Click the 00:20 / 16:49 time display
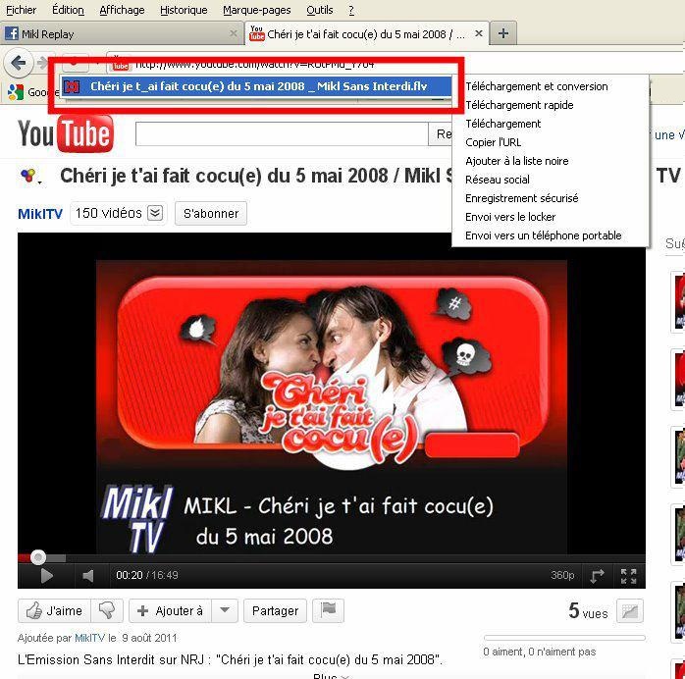Image resolution: width=685 pixels, height=679 pixels. tap(147, 575)
